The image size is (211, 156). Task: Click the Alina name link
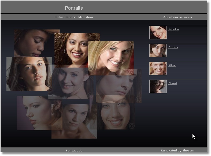(172, 65)
